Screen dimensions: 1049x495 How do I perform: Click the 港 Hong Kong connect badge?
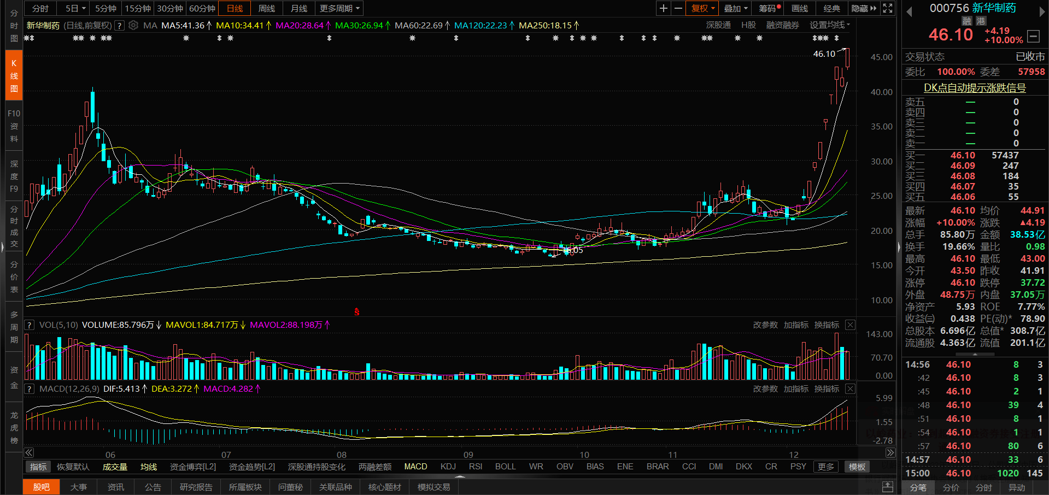[981, 21]
